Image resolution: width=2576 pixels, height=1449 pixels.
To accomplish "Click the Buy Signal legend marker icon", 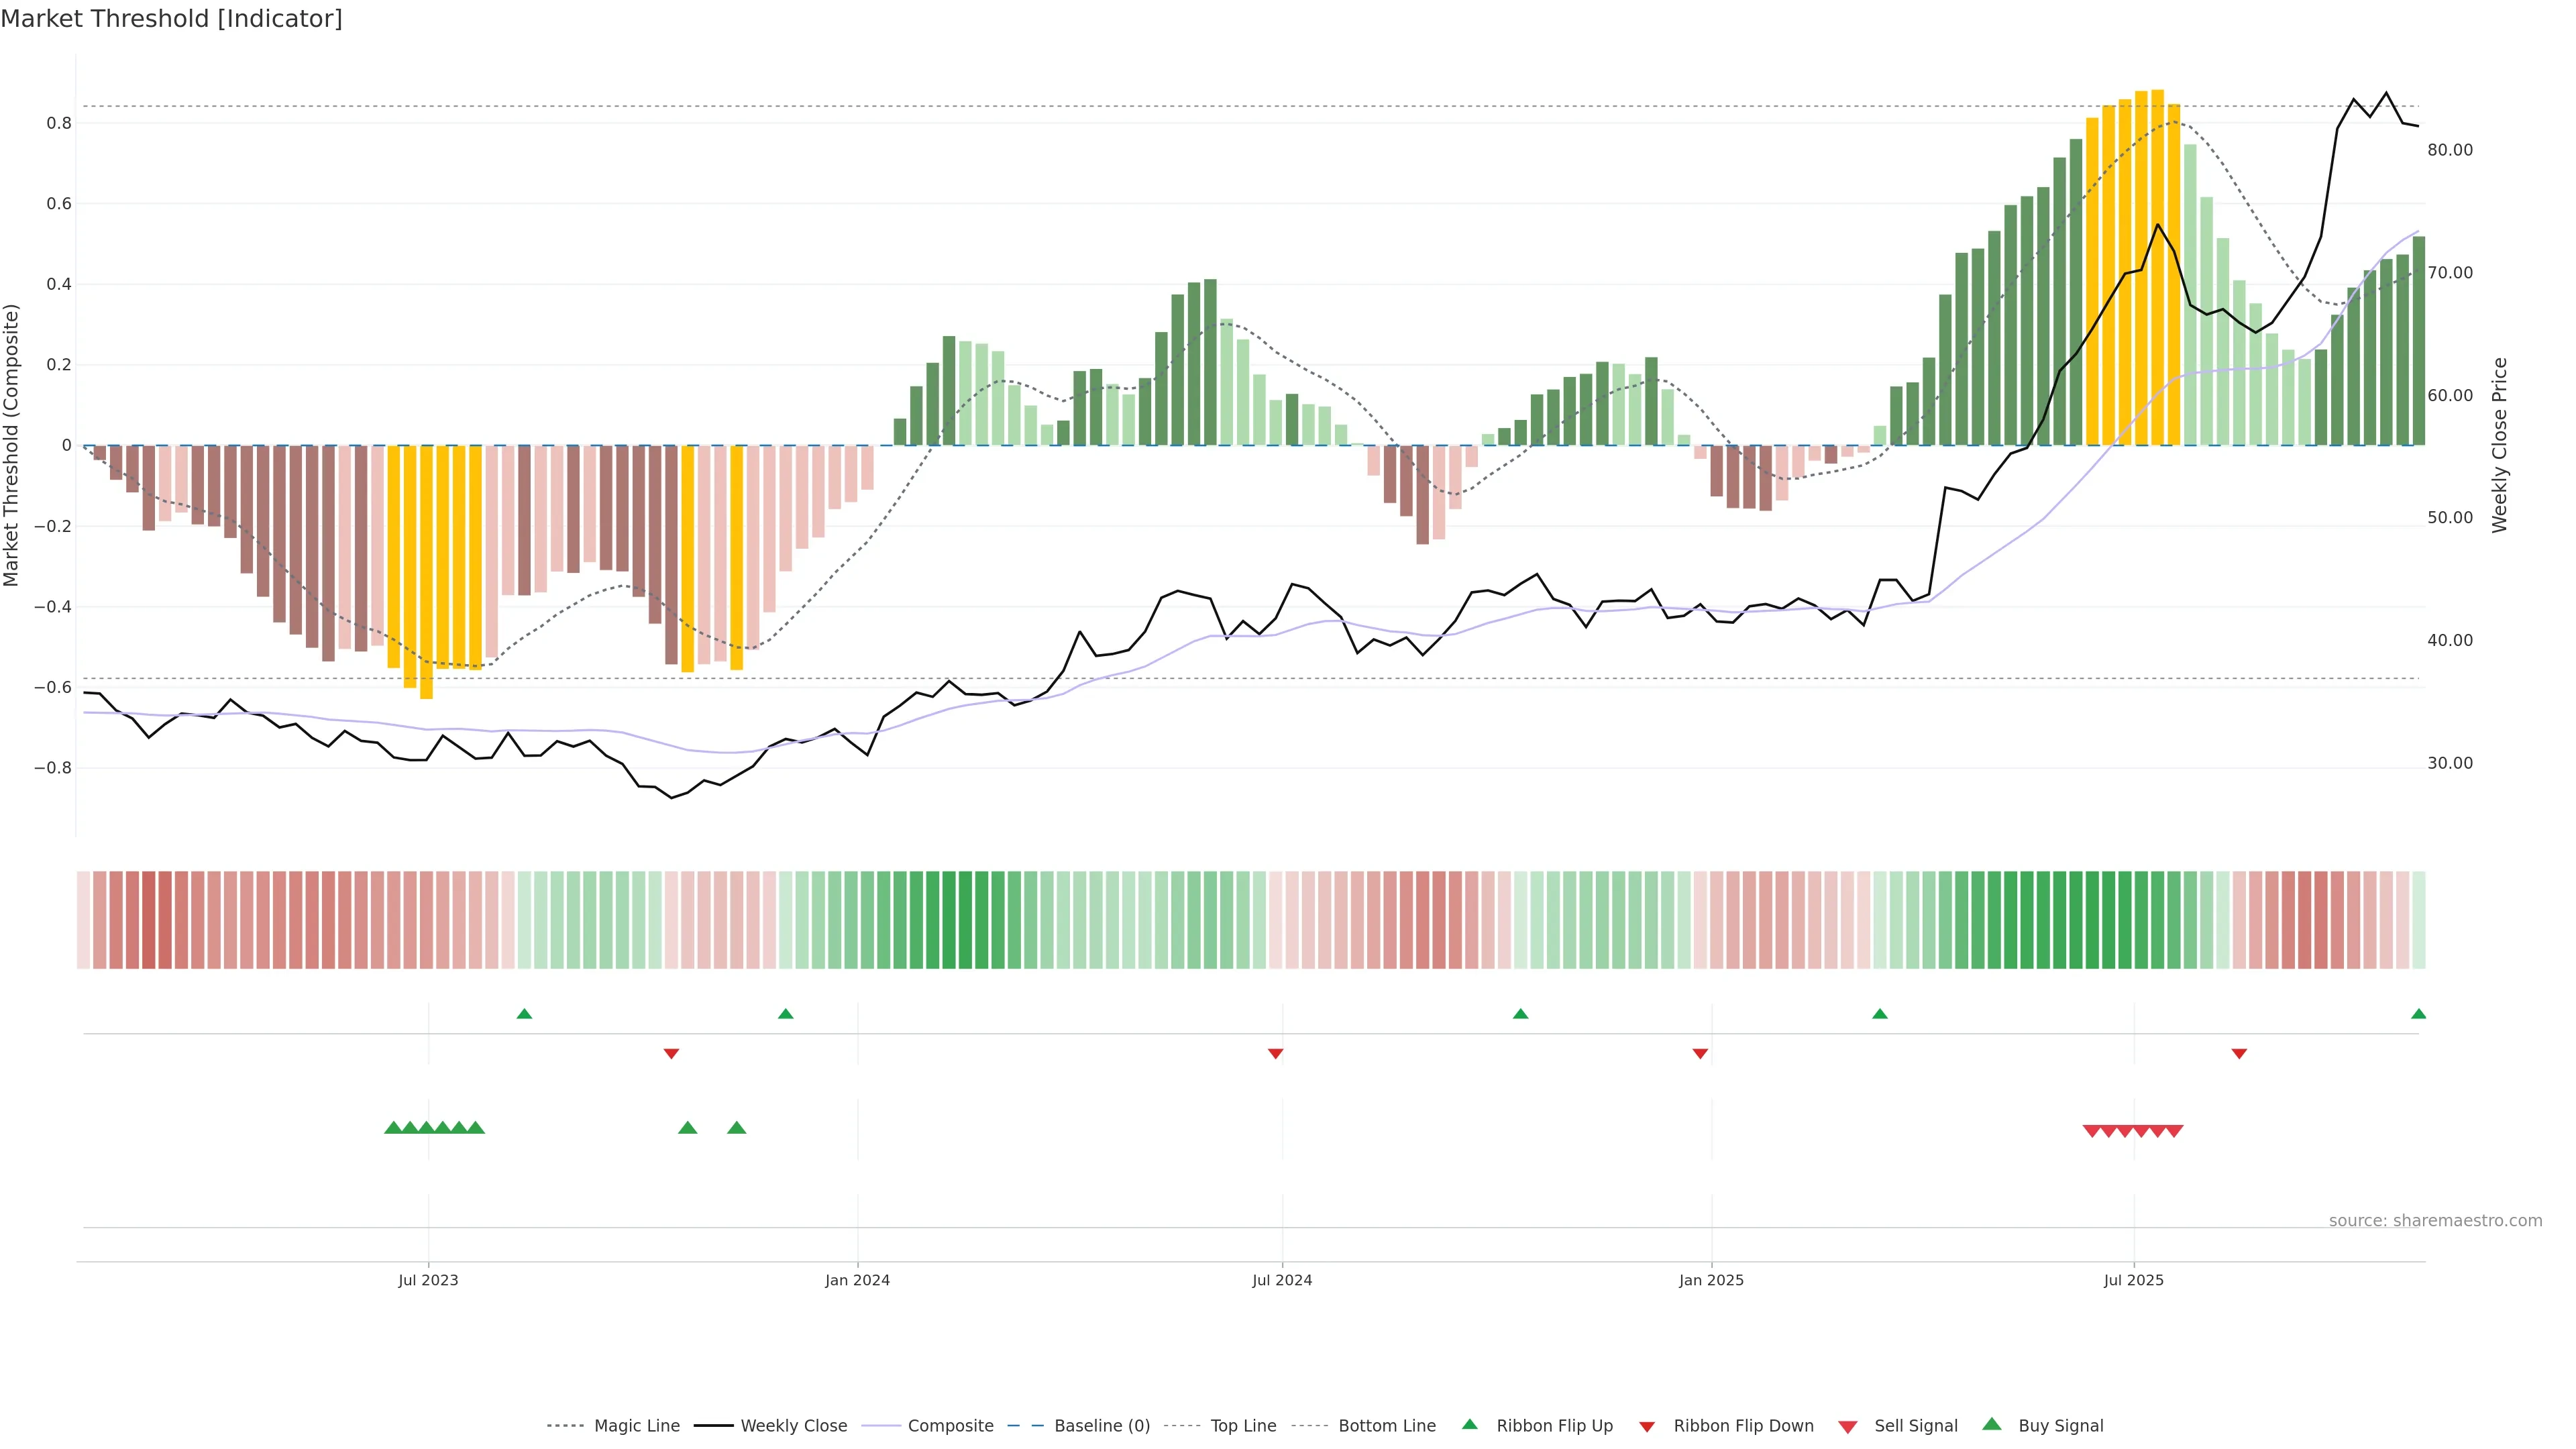I will (1991, 1424).
